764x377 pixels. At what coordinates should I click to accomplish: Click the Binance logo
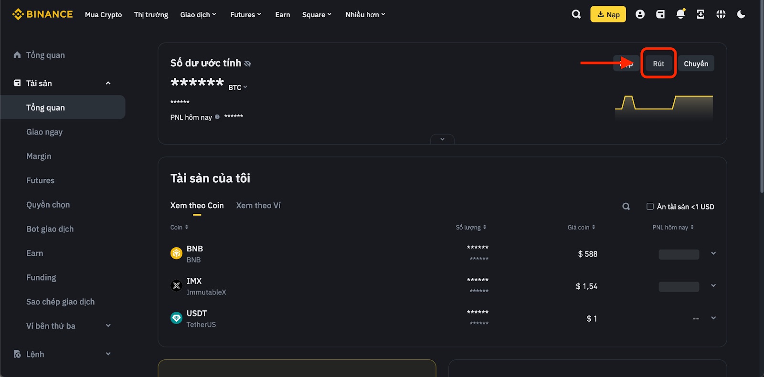(42, 14)
